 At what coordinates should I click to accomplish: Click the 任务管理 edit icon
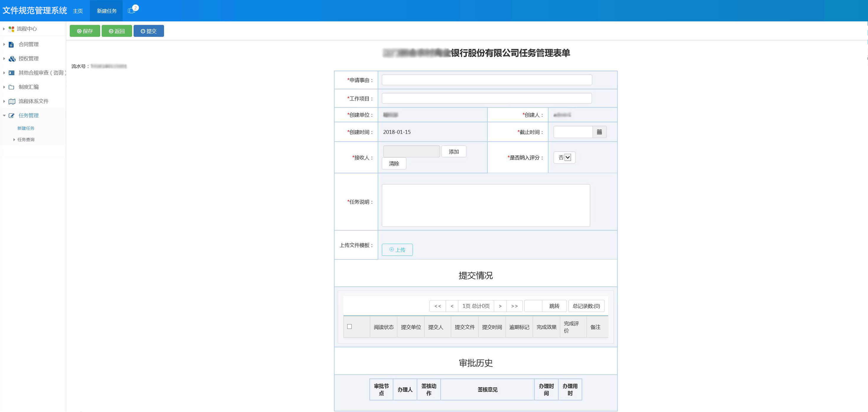[12, 115]
